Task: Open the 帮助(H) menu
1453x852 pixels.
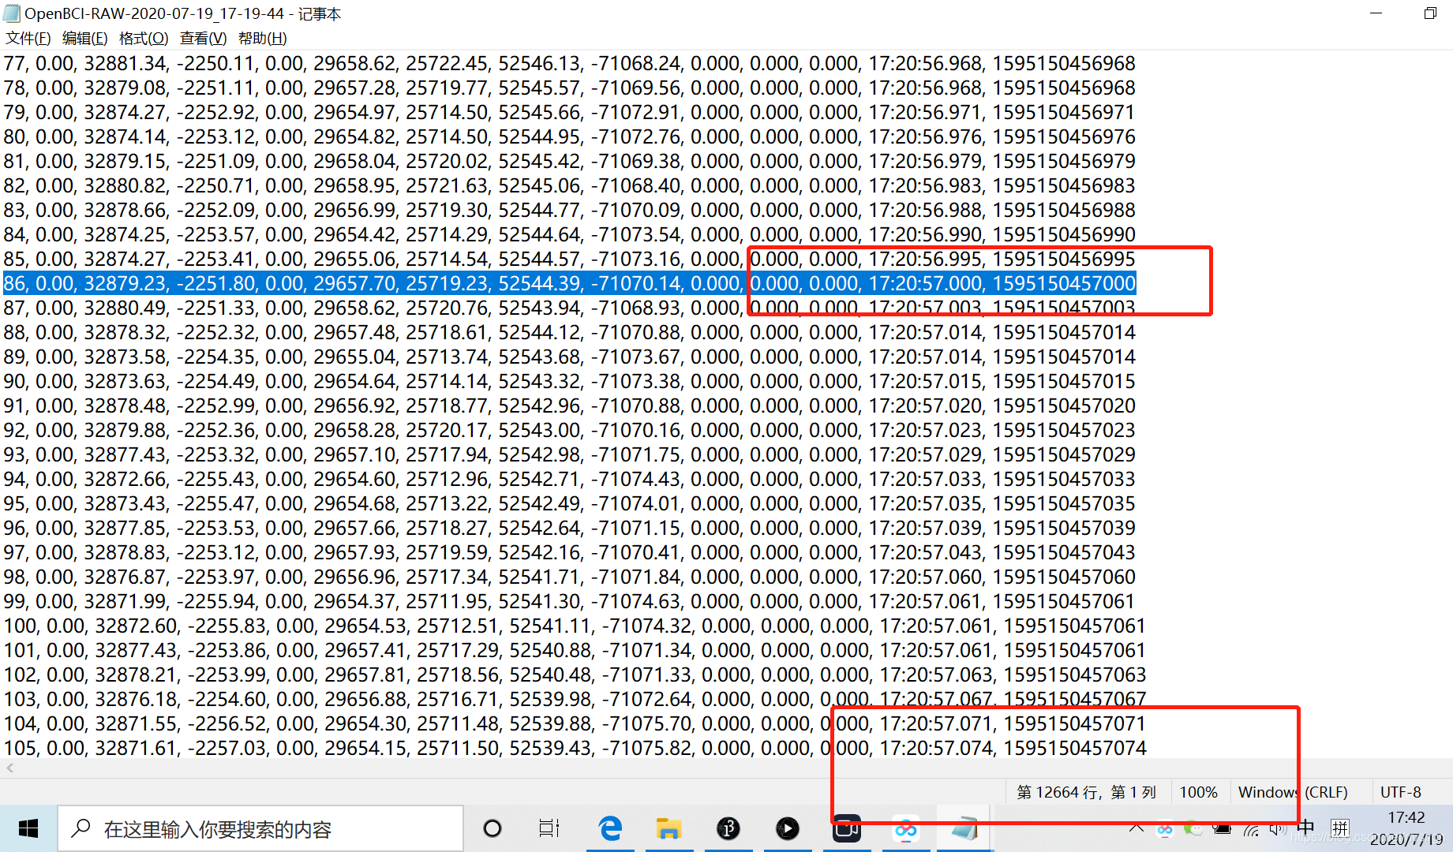Action: click(262, 38)
